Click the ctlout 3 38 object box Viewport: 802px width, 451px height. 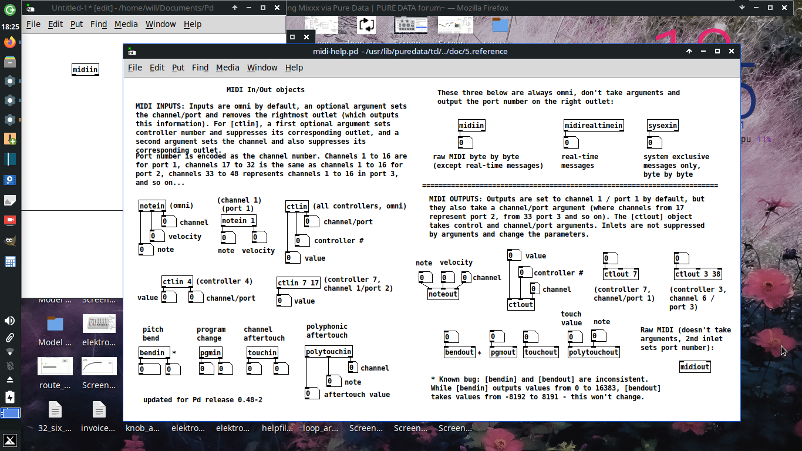(x=697, y=274)
